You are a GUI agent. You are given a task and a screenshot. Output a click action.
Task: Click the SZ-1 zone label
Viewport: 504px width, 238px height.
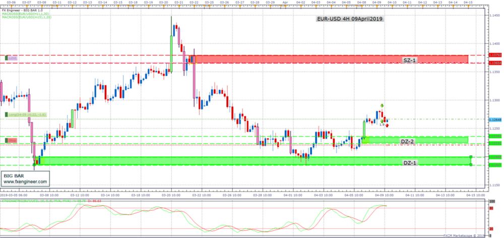coord(410,60)
